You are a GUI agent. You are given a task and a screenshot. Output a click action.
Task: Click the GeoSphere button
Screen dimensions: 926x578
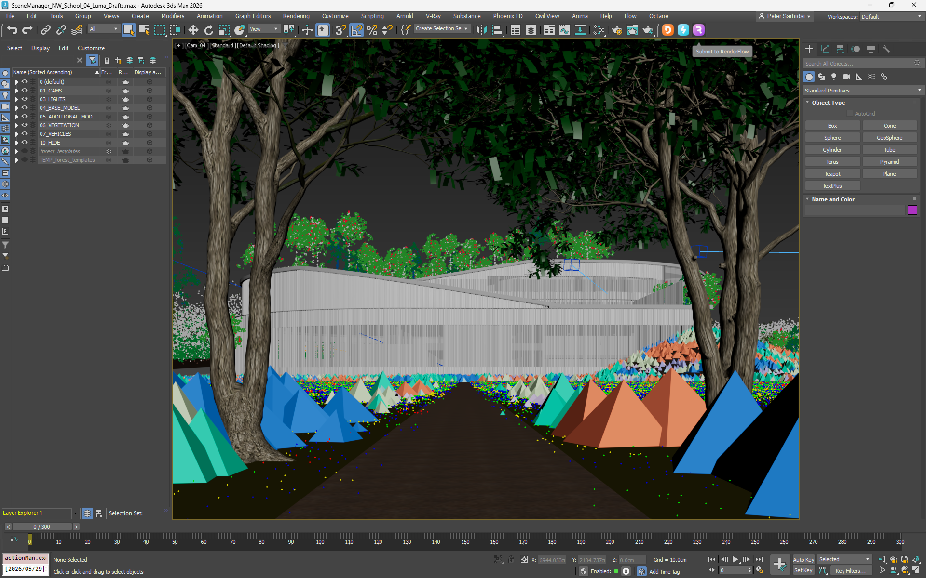(x=889, y=138)
